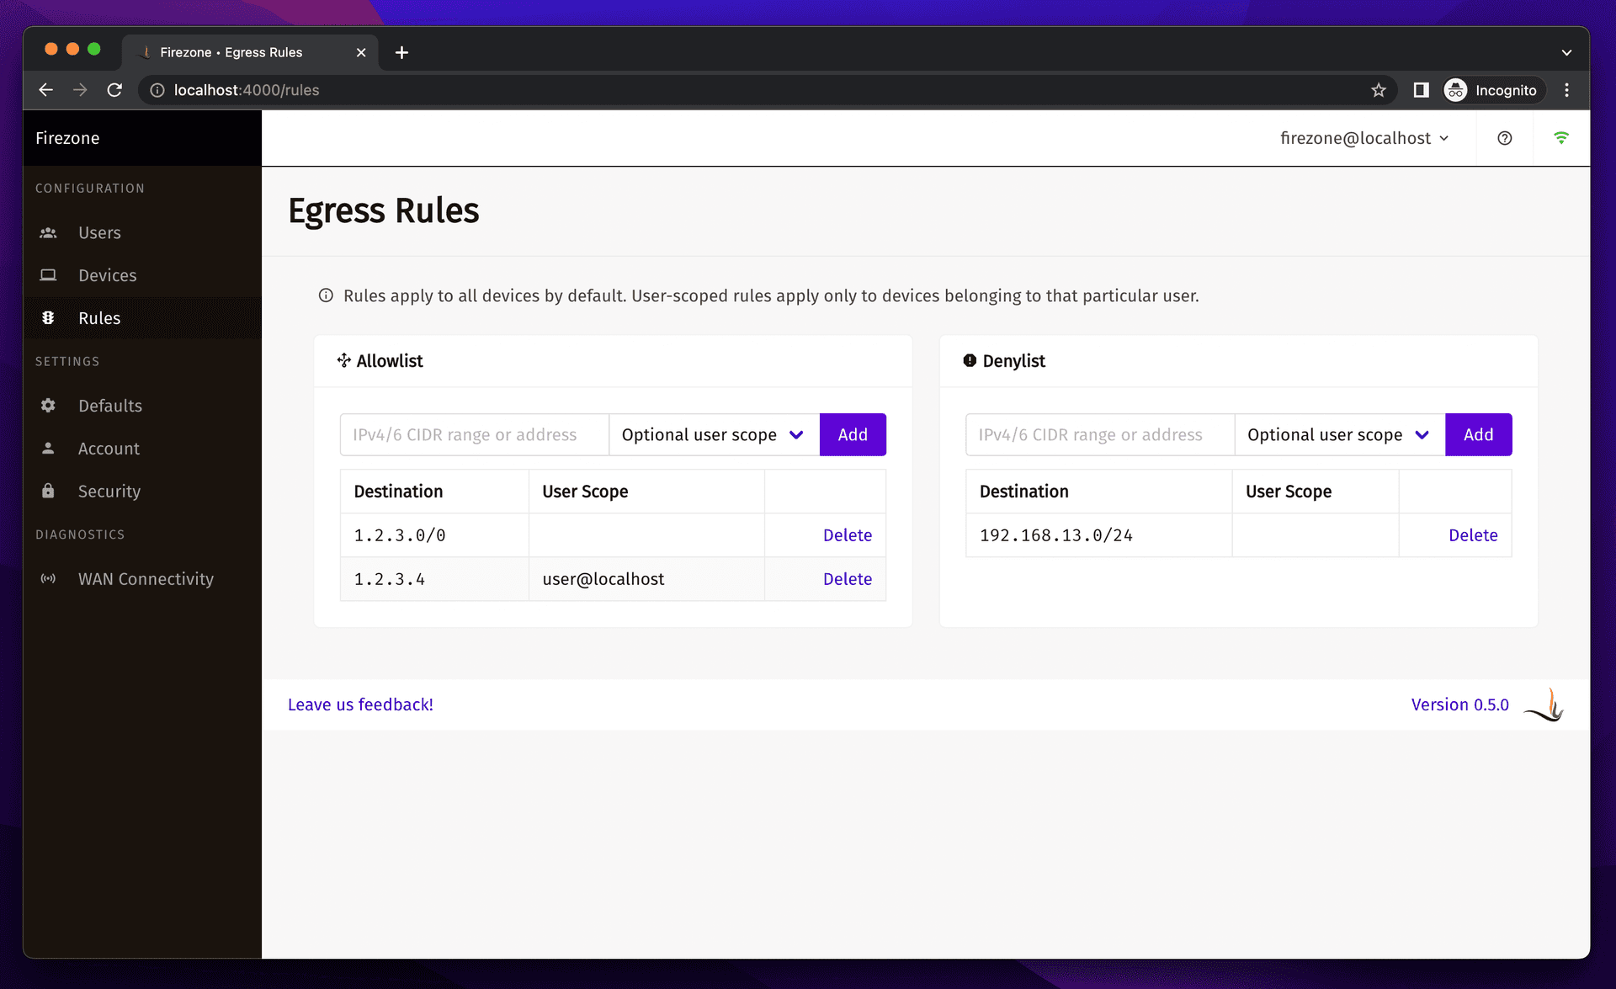Expand the firezone@localhost account menu
1616x989 pixels.
1363,138
